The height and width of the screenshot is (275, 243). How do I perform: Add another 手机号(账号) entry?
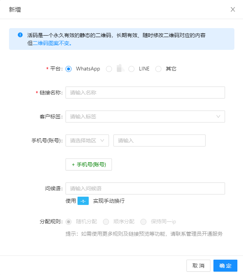89,164
